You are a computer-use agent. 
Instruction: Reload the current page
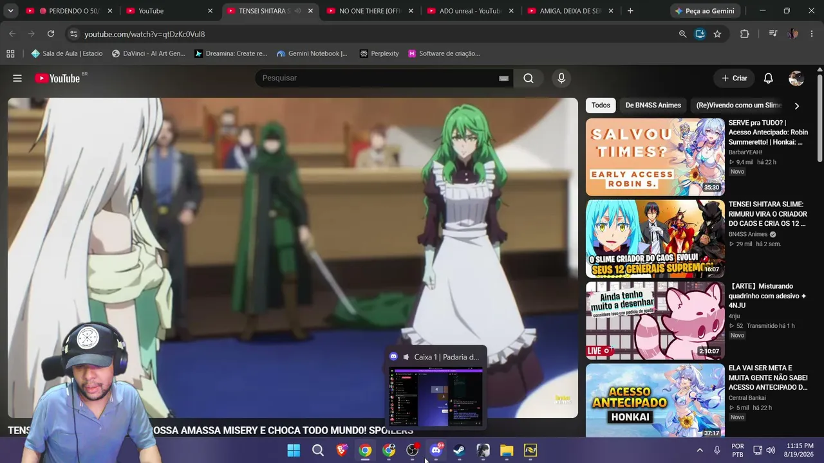click(x=51, y=33)
